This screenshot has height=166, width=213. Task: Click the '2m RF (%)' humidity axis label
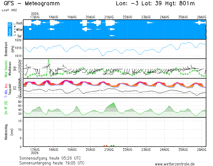[x=6, y=108]
